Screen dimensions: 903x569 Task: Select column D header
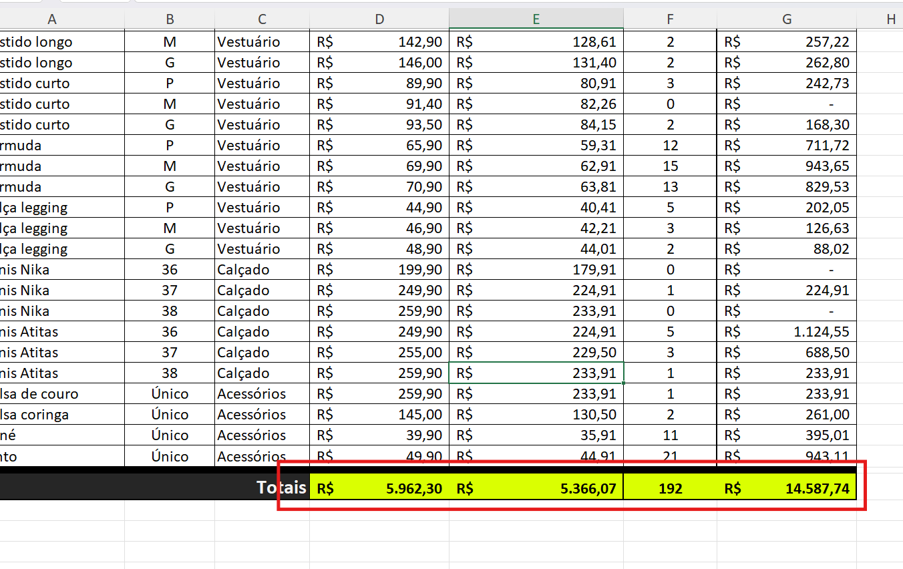pyautogui.click(x=379, y=19)
